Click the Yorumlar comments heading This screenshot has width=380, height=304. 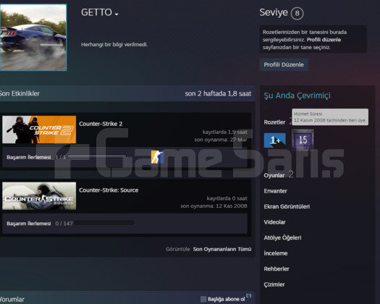[x=12, y=300]
